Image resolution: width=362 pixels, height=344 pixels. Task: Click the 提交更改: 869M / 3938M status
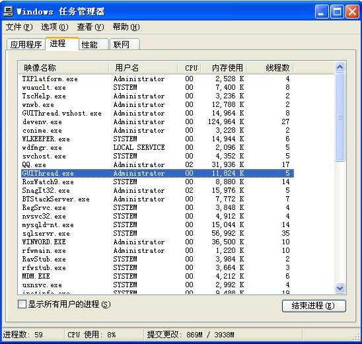(x=191, y=335)
